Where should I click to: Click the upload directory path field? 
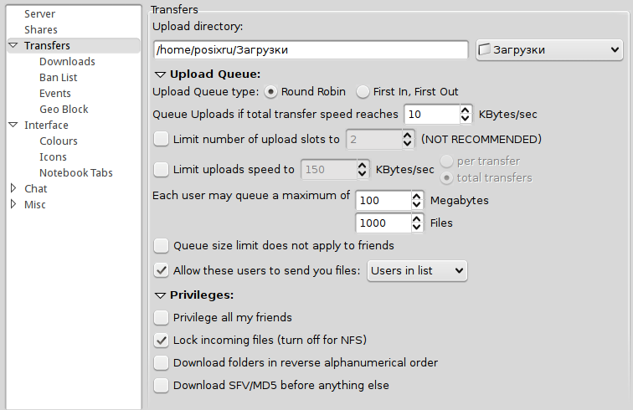311,50
